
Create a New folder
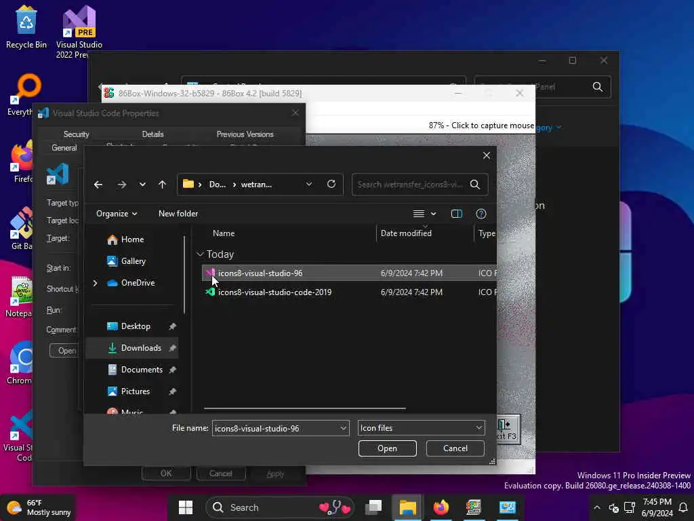point(178,214)
